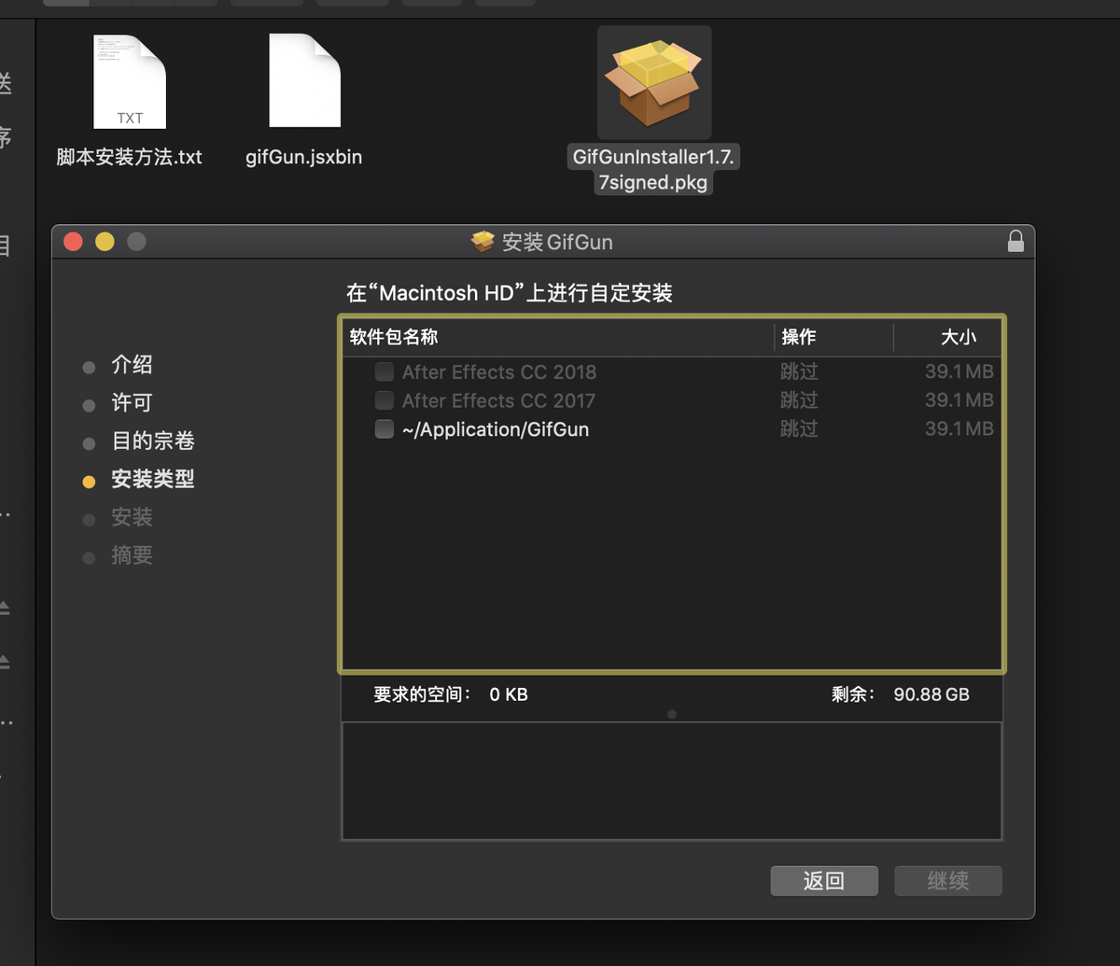The width and height of the screenshot is (1120, 966).
Task: Select the 安装类型 step in sidebar
Action: point(153,480)
